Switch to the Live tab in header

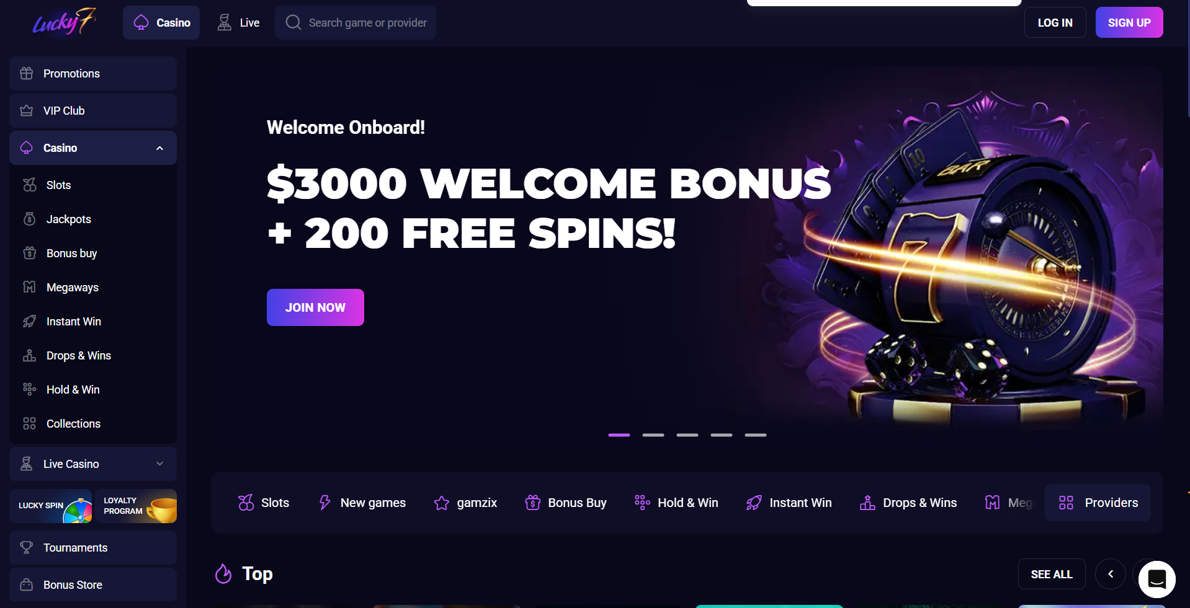coord(238,22)
